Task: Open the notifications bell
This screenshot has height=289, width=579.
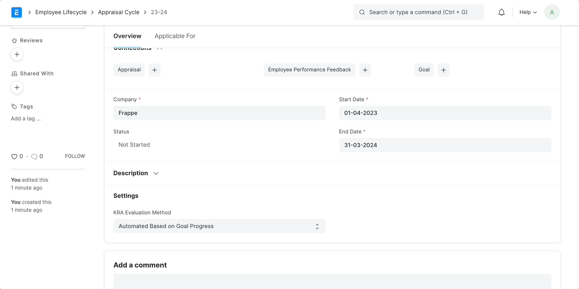Action: click(x=501, y=12)
